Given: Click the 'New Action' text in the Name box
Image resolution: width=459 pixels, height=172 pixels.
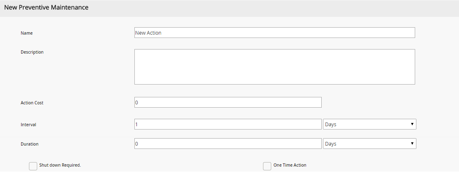Looking at the screenshot, I should click(x=148, y=33).
